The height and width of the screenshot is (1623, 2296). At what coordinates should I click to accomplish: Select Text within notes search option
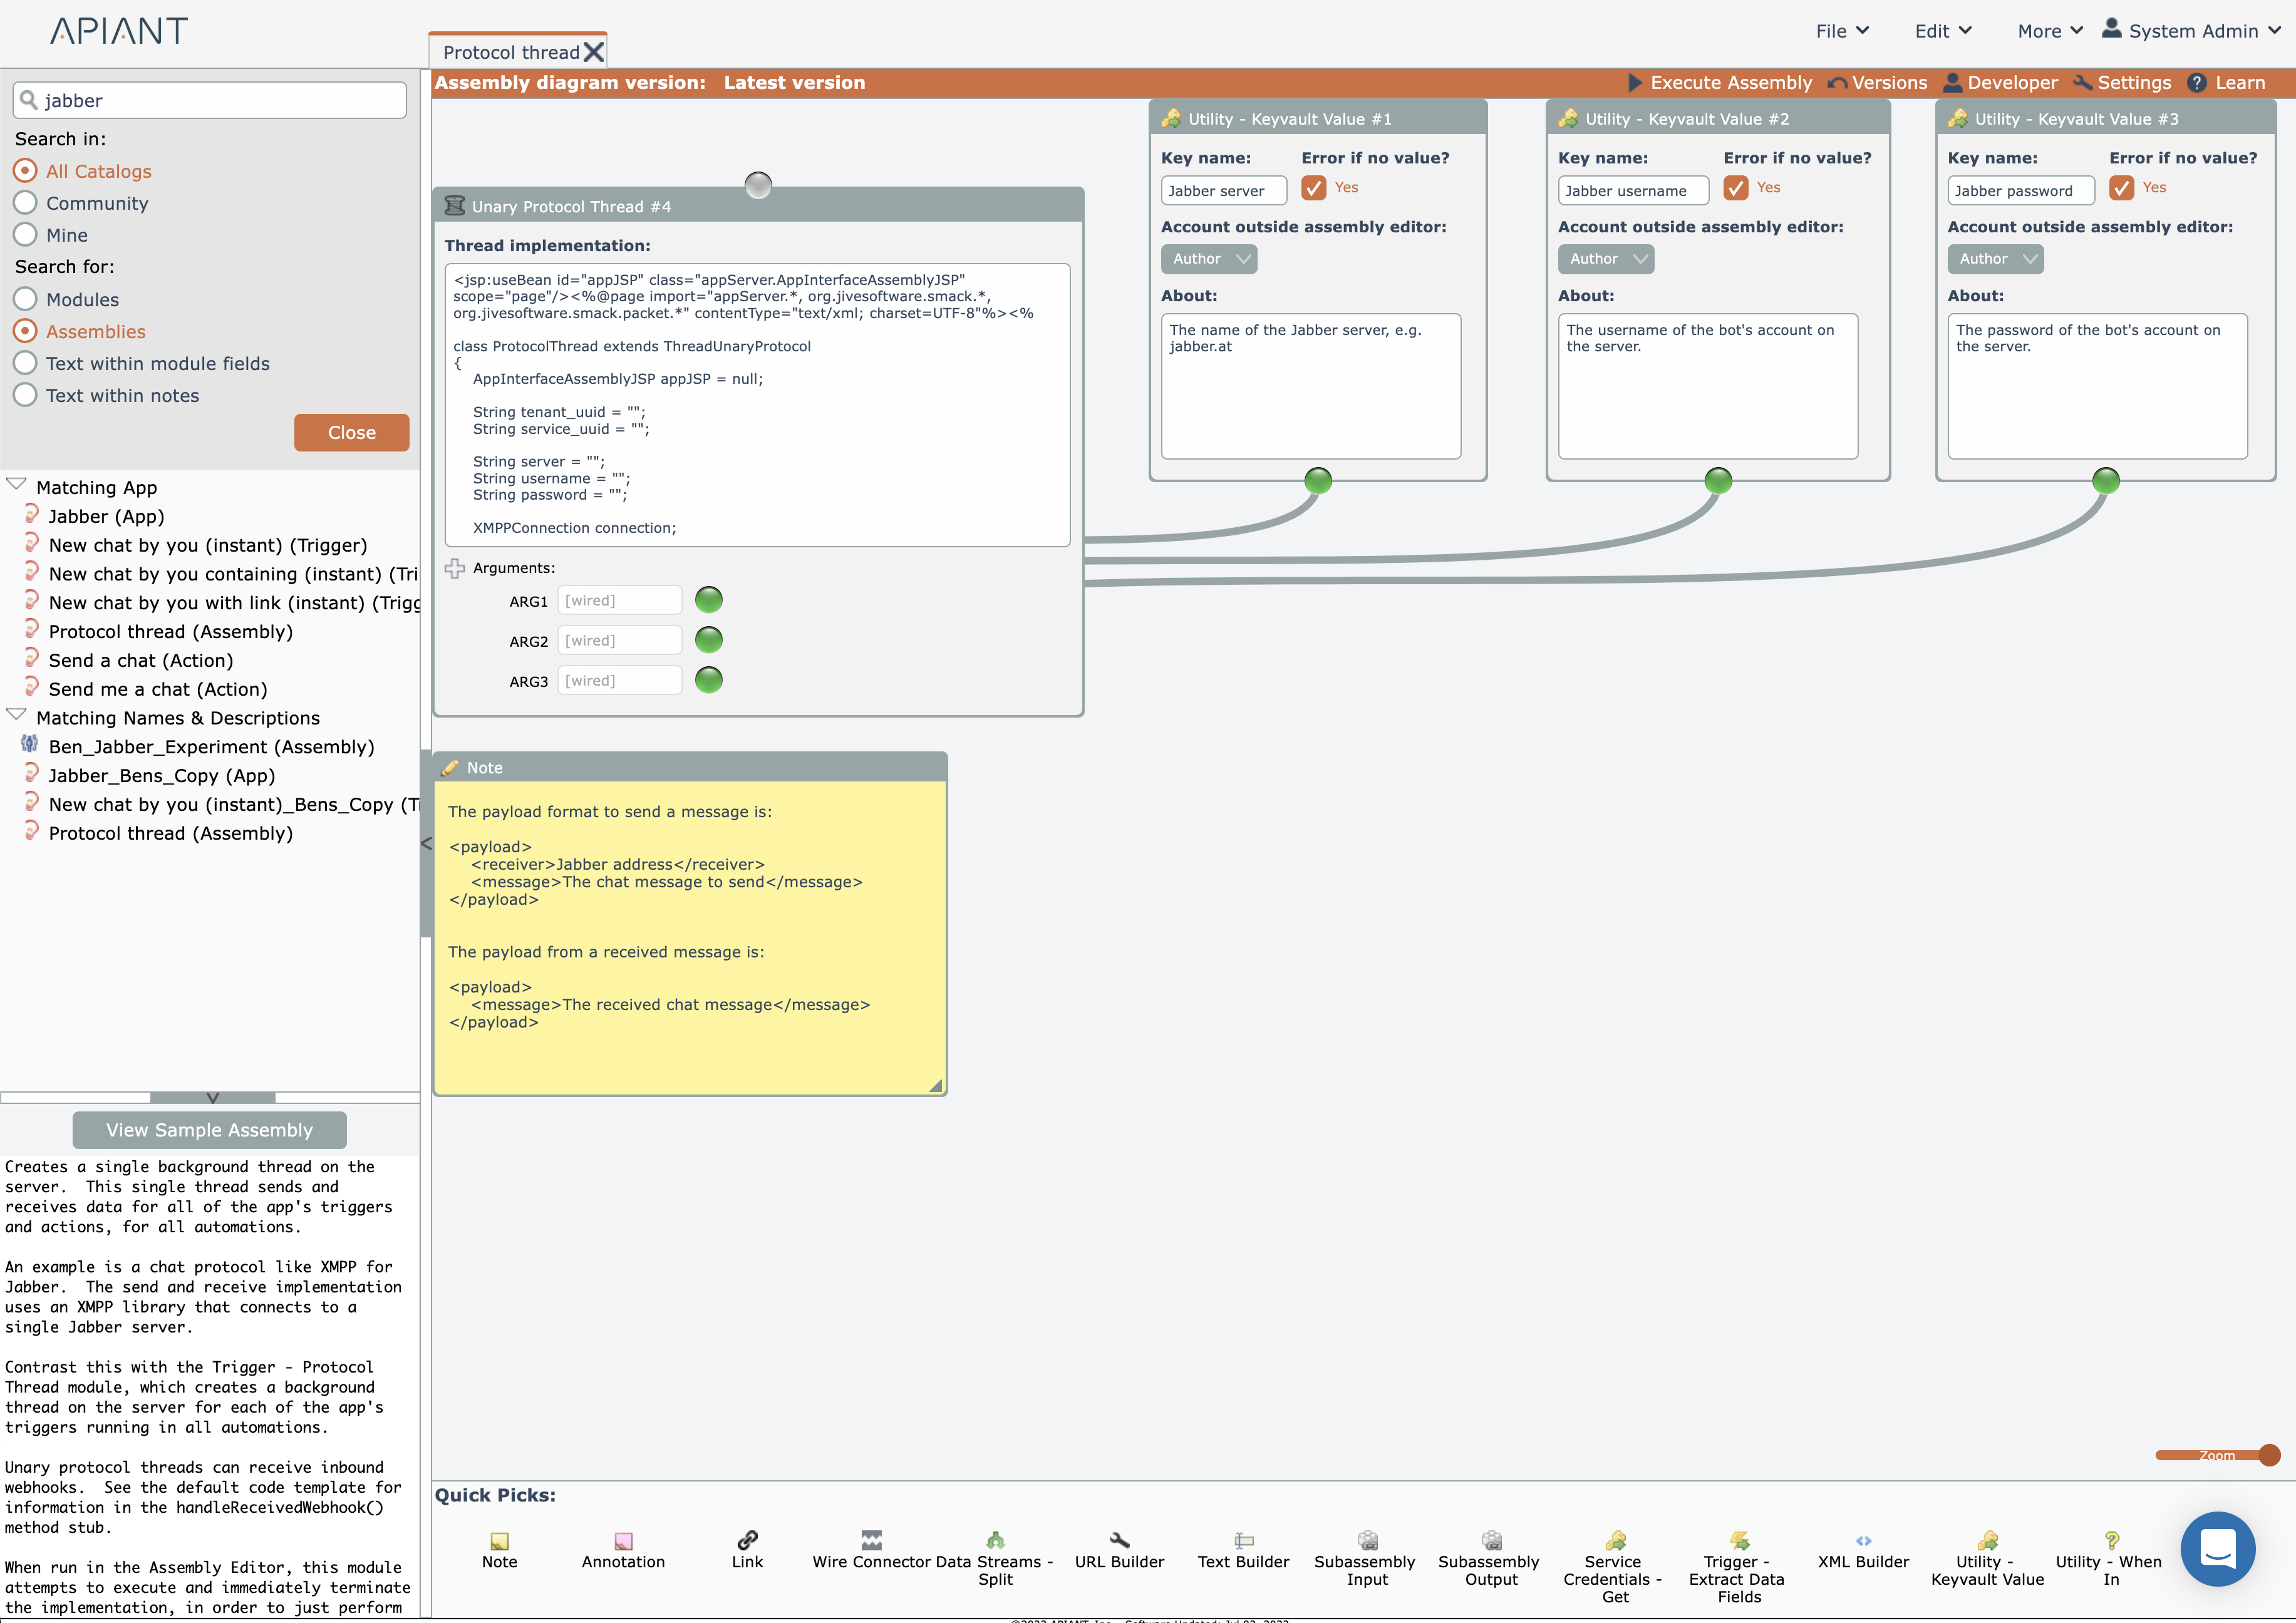coord(26,395)
